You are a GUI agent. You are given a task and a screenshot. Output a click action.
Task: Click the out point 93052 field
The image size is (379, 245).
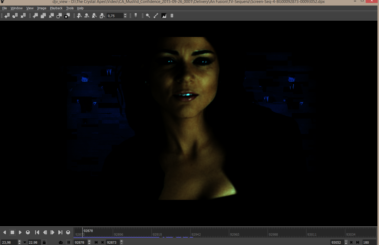pyautogui.click(x=337, y=242)
